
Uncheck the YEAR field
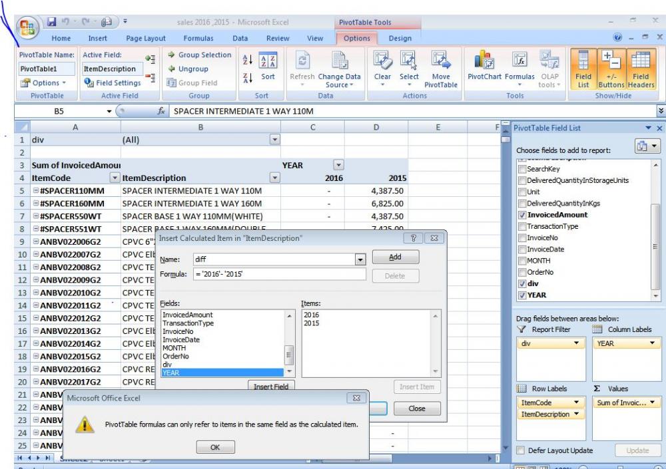point(522,295)
